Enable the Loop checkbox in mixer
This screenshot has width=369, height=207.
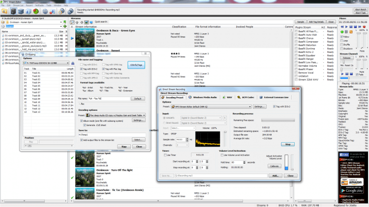point(342,41)
